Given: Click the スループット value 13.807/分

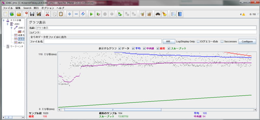Looking at the screenshot, I should pos(123,116).
